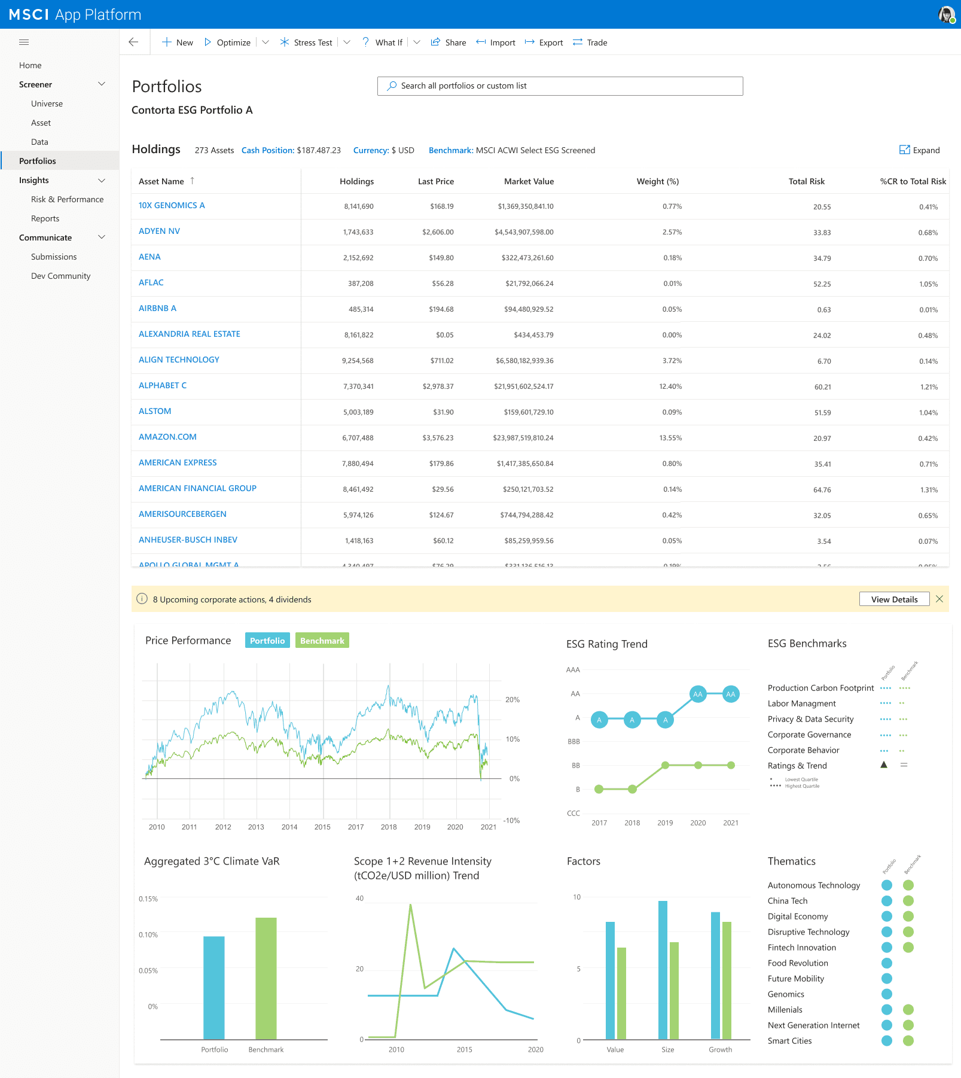This screenshot has width=961, height=1078.
Task: Click in the portfolio search field
Action: tap(560, 86)
